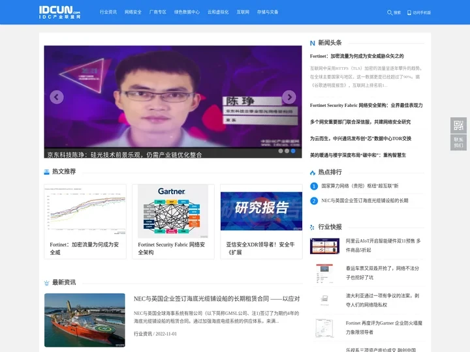Open the line chart thumbnail card
This screenshot has height=352, width=470.
click(x=85, y=211)
